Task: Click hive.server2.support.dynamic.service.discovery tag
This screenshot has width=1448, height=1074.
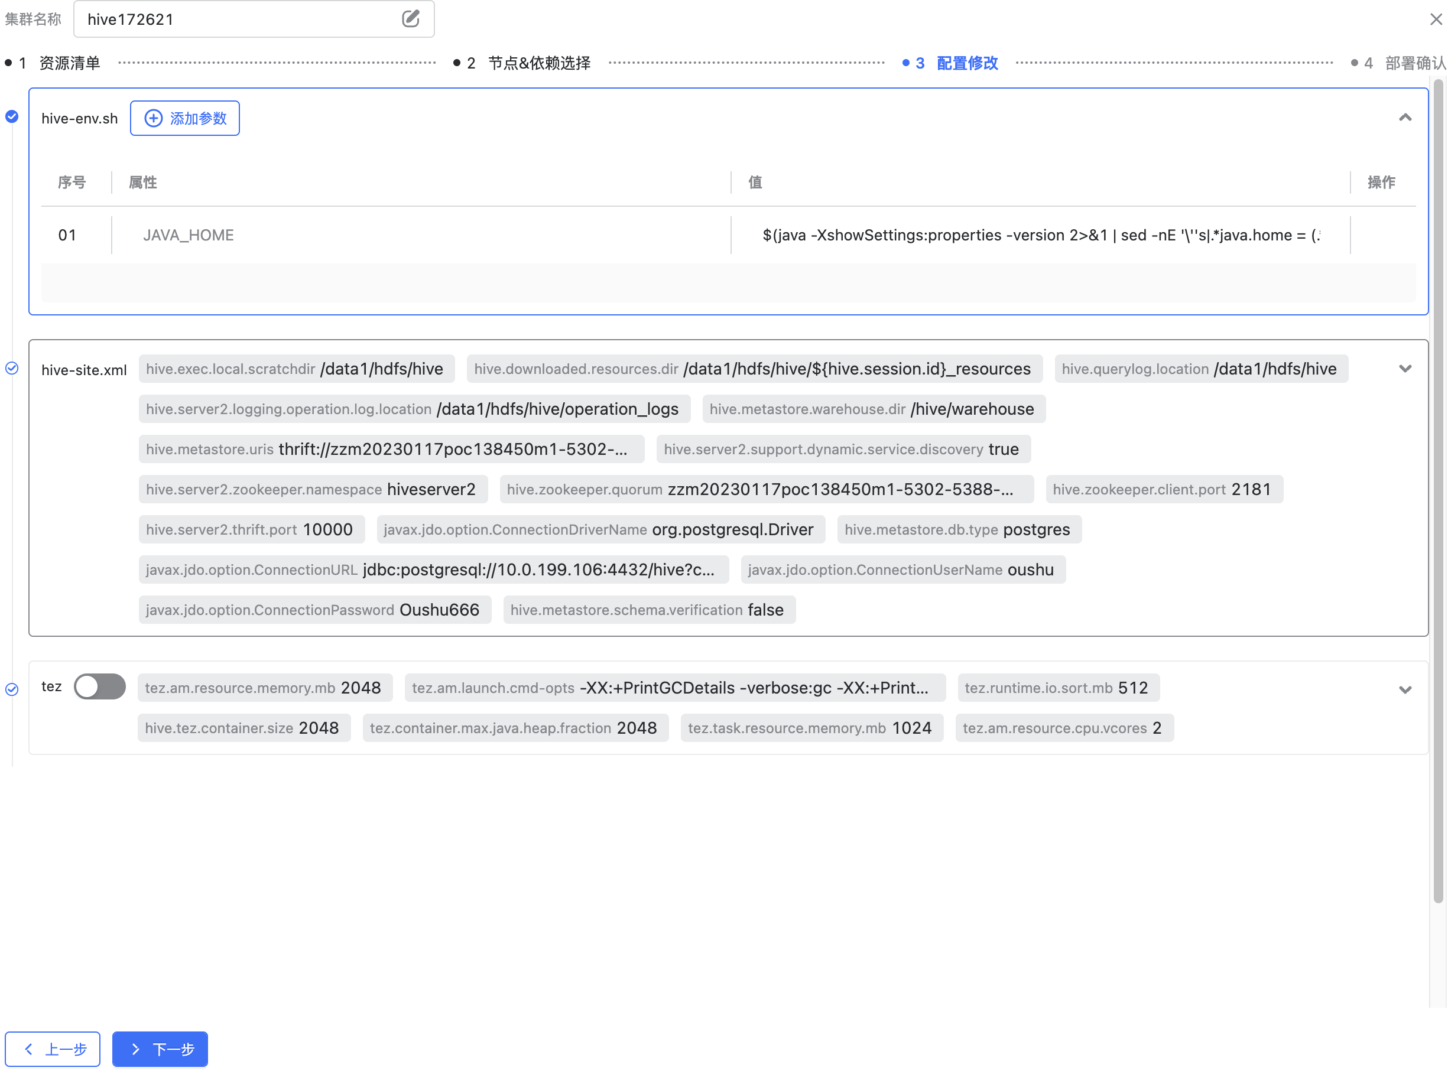Action: (843, 449)
